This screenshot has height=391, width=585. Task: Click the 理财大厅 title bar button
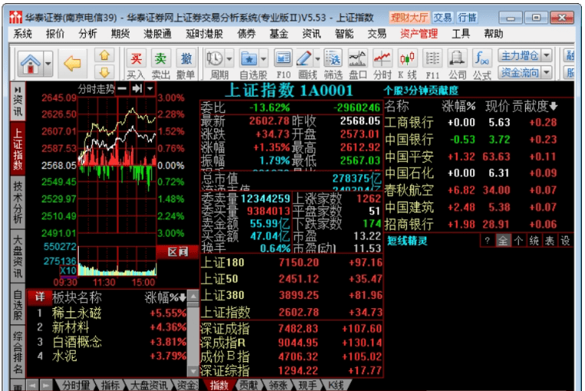[409, 18]
